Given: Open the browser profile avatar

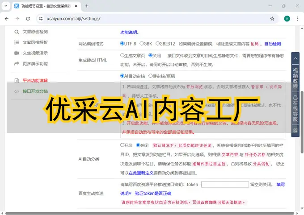Looking at the screenshot, I should (287, 19).
